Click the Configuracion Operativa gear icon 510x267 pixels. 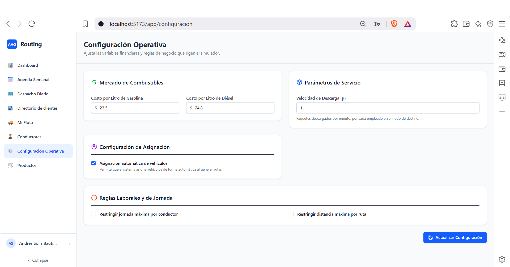10,151
